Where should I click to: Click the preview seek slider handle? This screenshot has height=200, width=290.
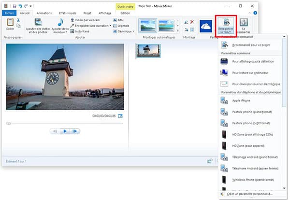pos(8,123)
